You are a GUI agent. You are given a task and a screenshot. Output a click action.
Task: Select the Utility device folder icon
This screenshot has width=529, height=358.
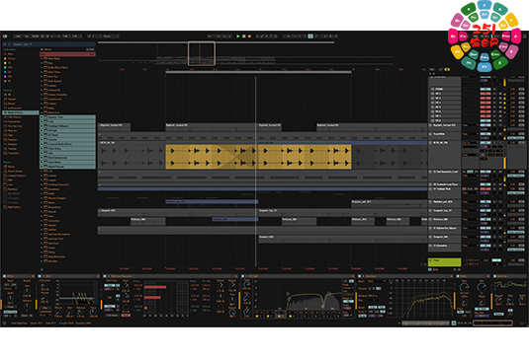point(45,252)
